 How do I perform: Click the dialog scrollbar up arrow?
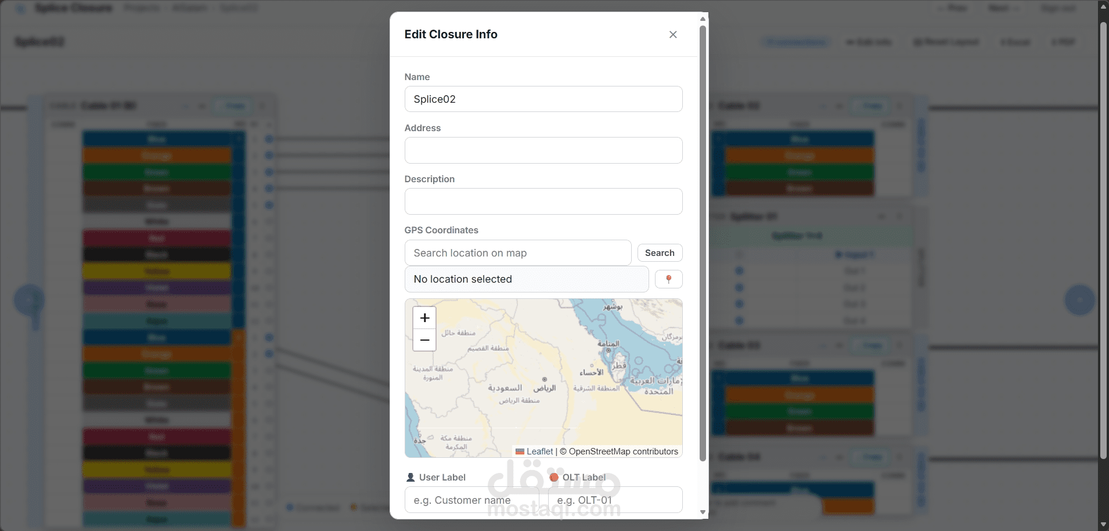[x=703, y=19]
